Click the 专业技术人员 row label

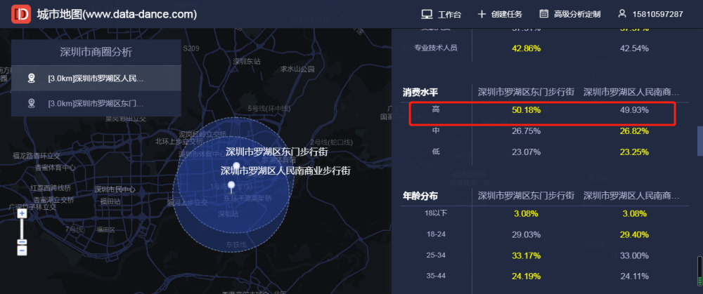[436, 48]
